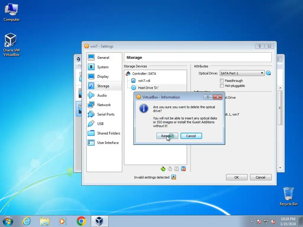Open the Audio settings section
This screenshot has height=227, width=303.
point(104,95)
